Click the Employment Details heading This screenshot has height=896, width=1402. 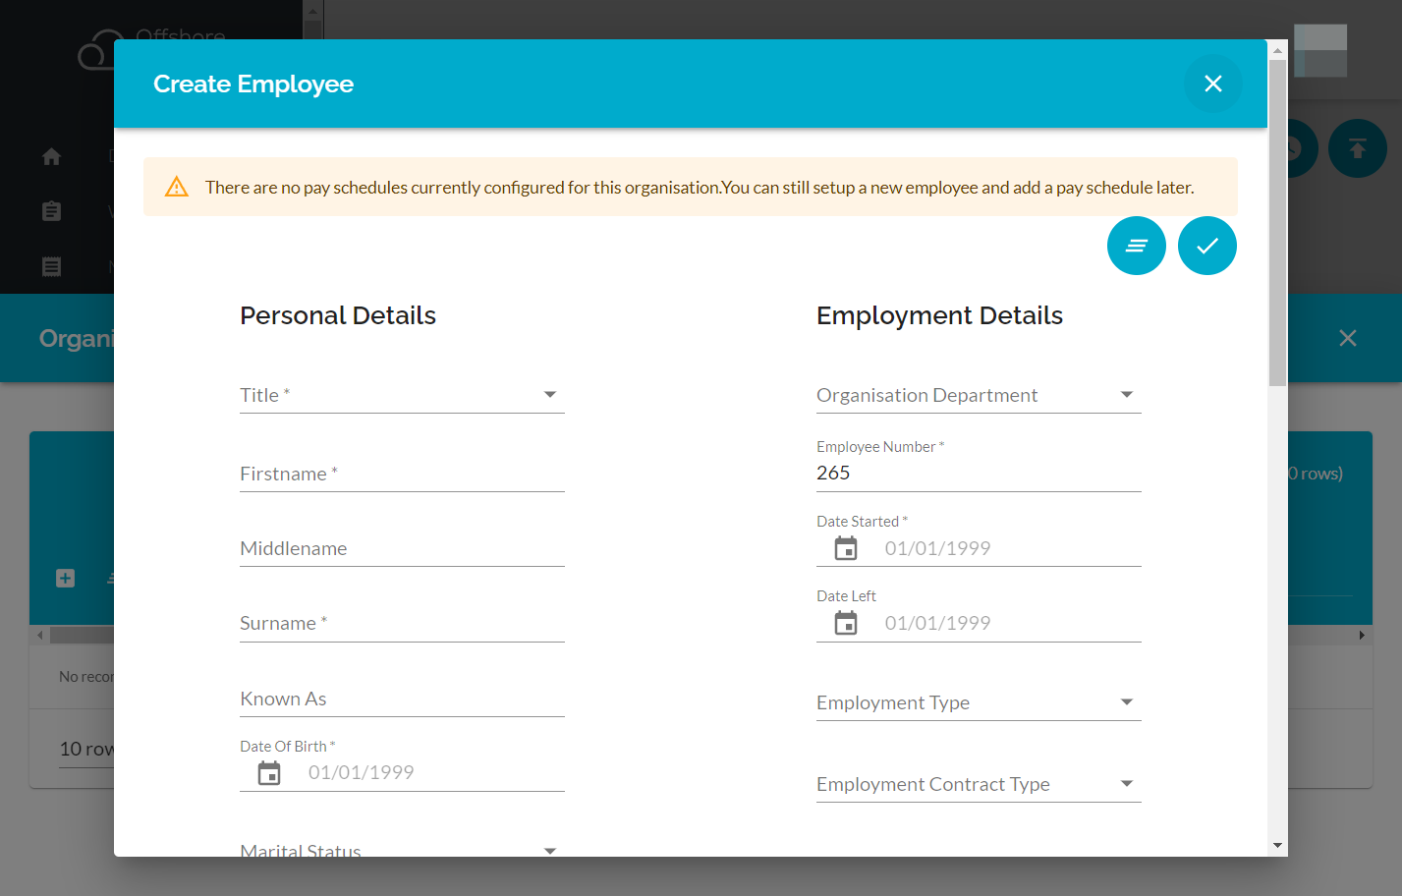tap(939, 315)
